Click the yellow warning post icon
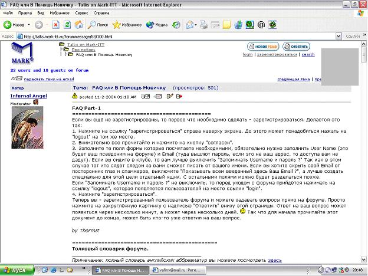368x276 pixels. [x=75, y=96]
